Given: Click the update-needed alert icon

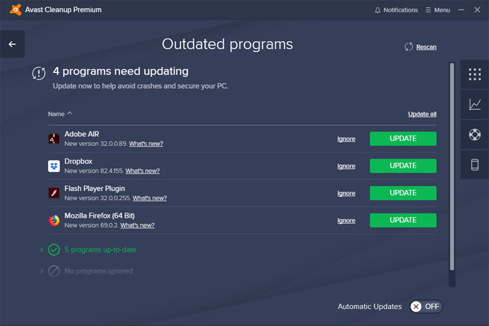Looking at the screenshot, I should tap(39, 73).
